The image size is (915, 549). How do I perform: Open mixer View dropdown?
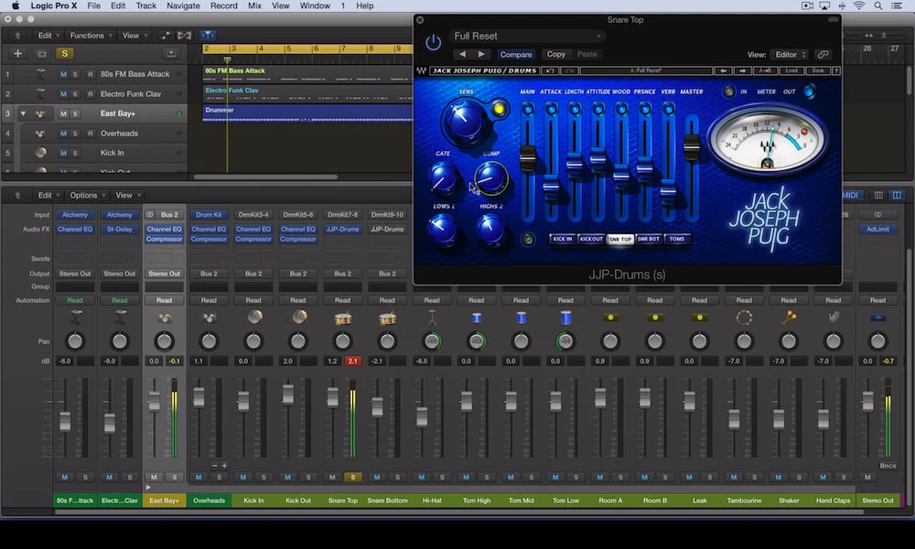coord(128,196)
